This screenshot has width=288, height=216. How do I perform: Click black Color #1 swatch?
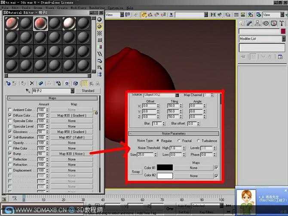165,167
